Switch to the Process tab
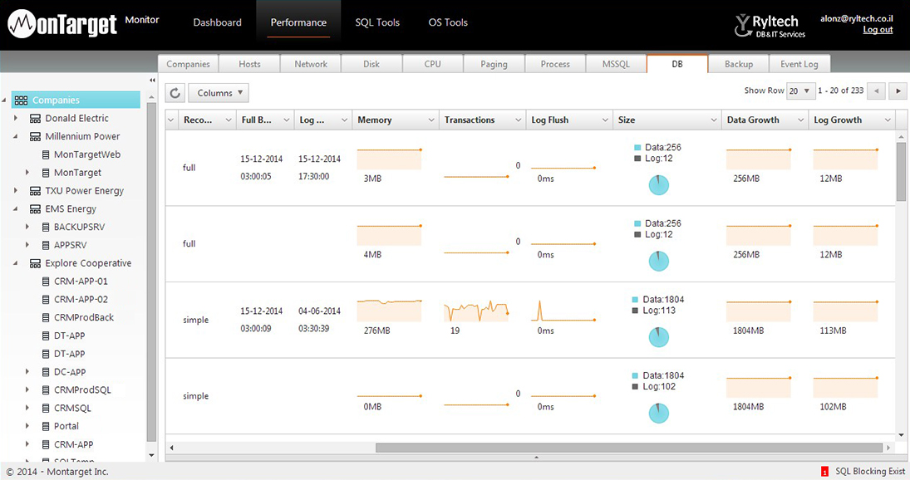The height and width of the screenshot is (480, 910). pyautogui.click(x=555, y=64)
